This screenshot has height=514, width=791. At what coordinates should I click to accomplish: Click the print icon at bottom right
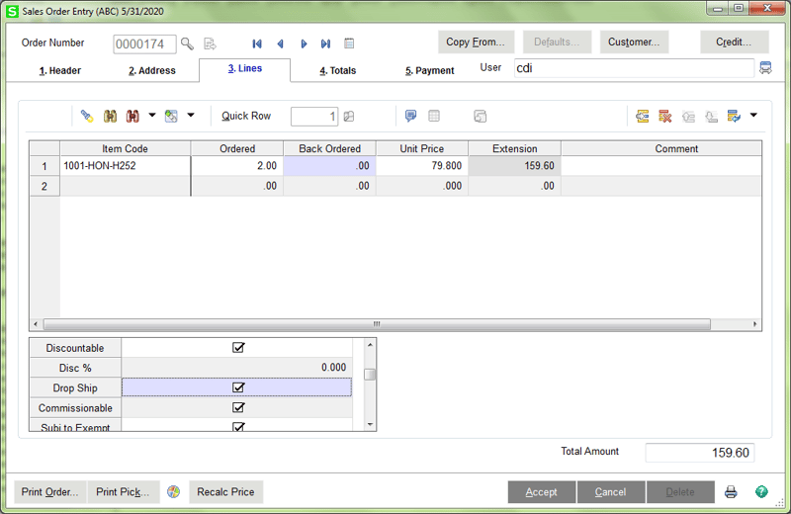point(731,491)
